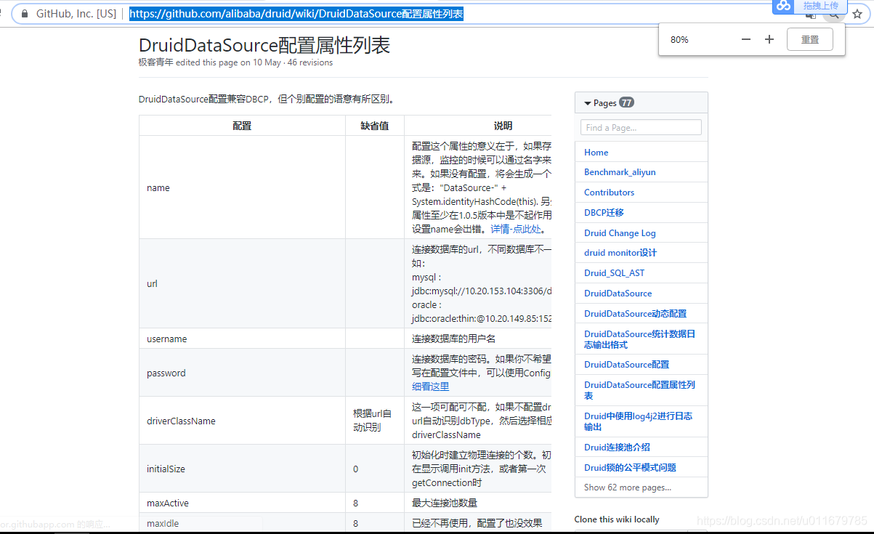This screenshot has height=534, width=874.
Task: Click the 46 revisions text
Action: coord(310,62)
